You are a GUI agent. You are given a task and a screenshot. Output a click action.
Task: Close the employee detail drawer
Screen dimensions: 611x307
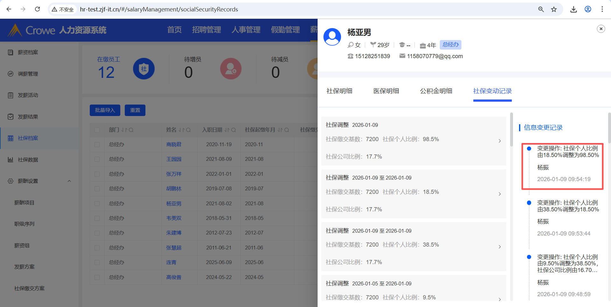point(601,29)
